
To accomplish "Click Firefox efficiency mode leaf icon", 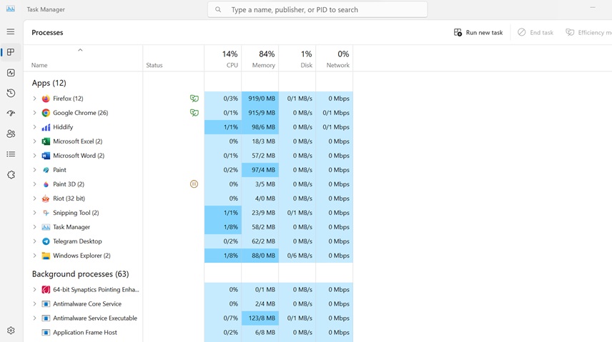I will pyautogui.click(x=194, y=99).
